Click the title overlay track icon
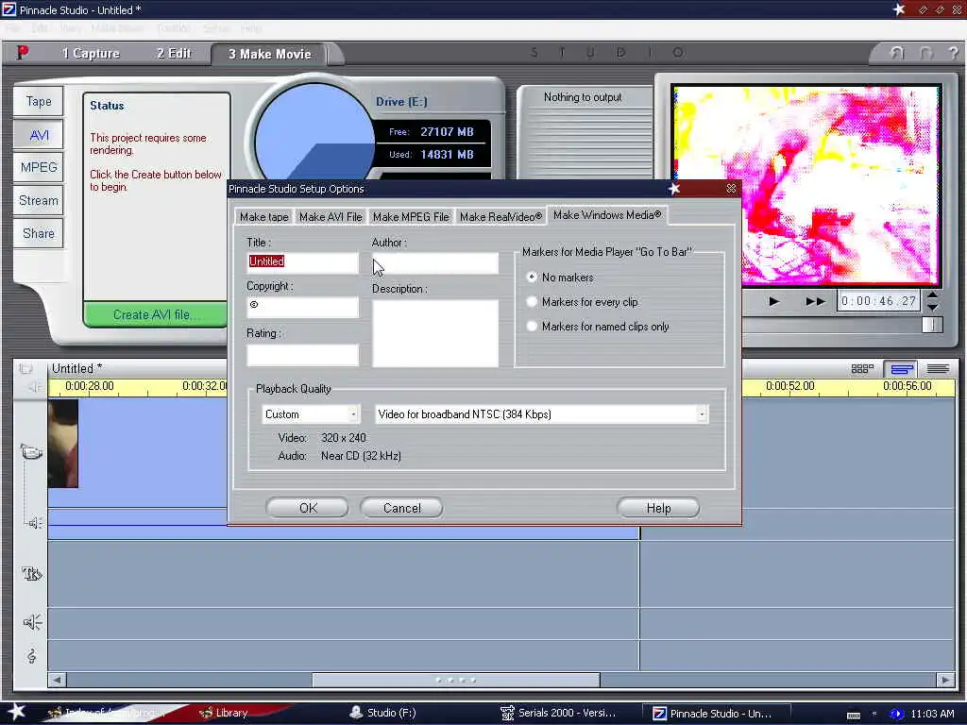This screenshot has width=967, height=725. pyautogui.click(x=31, y=574)
